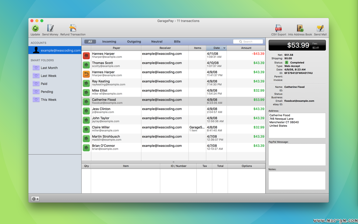Click green arrow icon for Thomas Scott
Image resolution: width=358 pixels, height=224 pixels.
coord(86,65)
